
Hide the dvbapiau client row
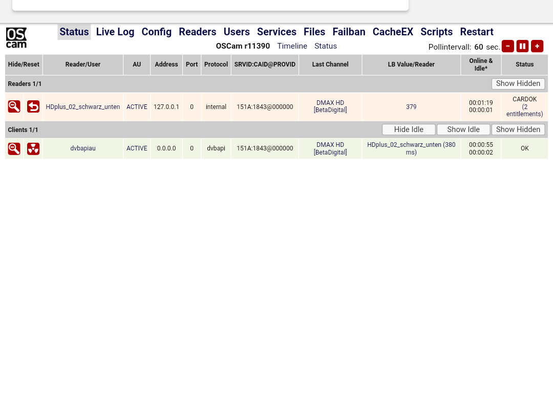pyautogui.click(x=14, y=148)
